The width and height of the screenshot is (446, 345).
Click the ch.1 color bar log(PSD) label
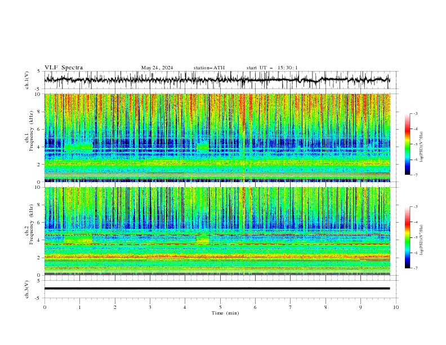422,147
